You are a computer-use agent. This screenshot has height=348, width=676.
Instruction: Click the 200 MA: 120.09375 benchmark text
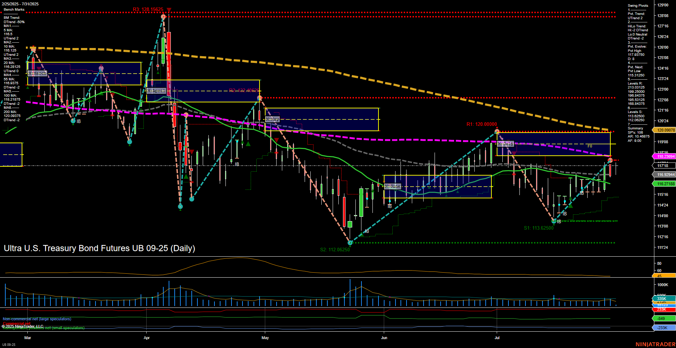pyautogui.click(x=12, y=114)
